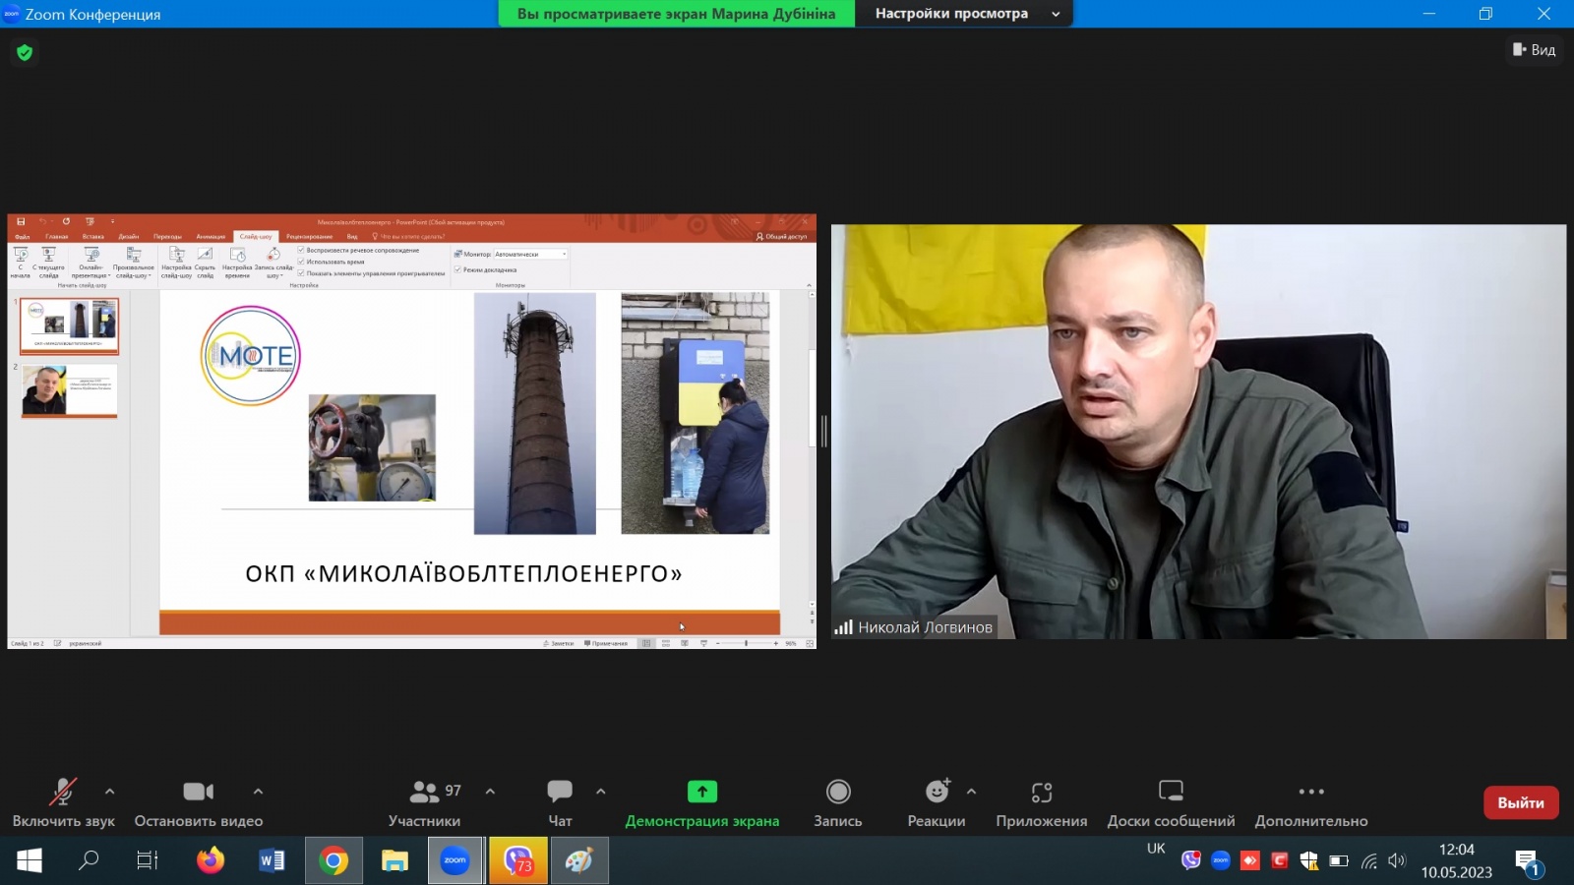1574x885 pixels.
Task: Open the Приложения apps icon
Action: pyautogui.click(x=1042, y=792)
